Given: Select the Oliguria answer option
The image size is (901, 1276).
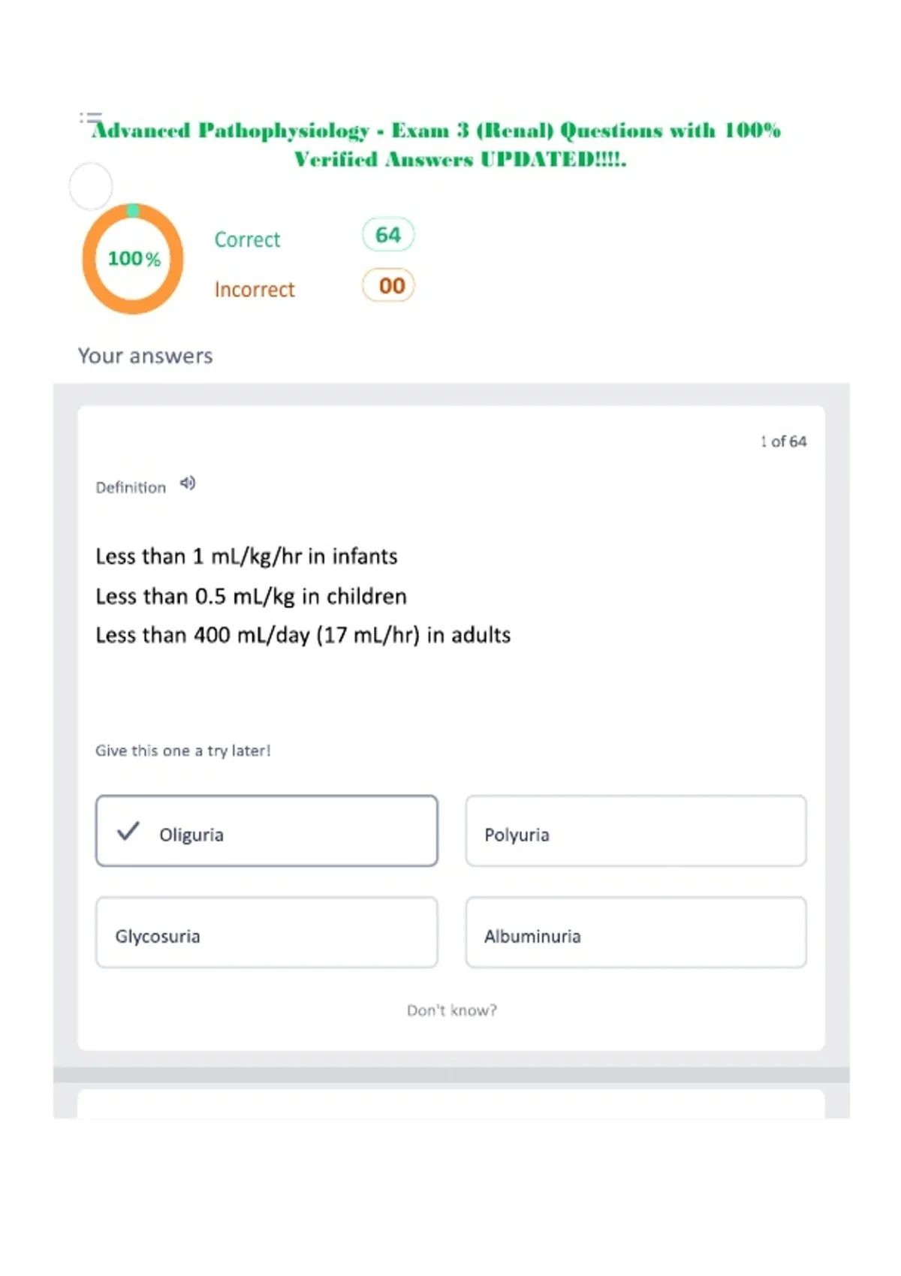Looking at the screenshot, I should tap(267, 831).
